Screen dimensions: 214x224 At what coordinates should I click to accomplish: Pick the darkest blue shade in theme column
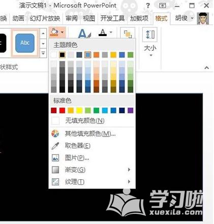click(88, 89)
